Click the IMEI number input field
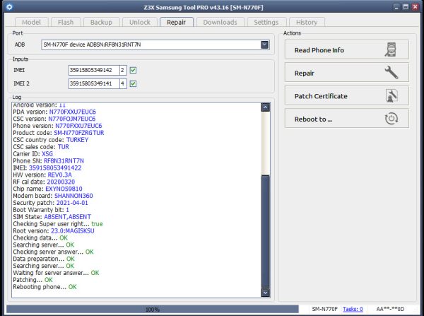 (x=94, y=71)
